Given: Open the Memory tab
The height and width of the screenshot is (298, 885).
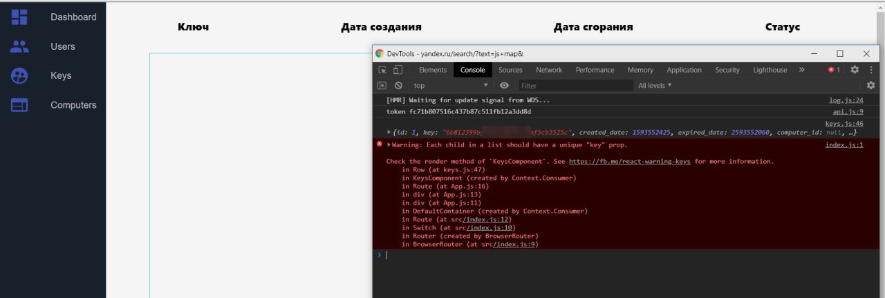Looking at the screenshot, I should click(x=640, y=70).
